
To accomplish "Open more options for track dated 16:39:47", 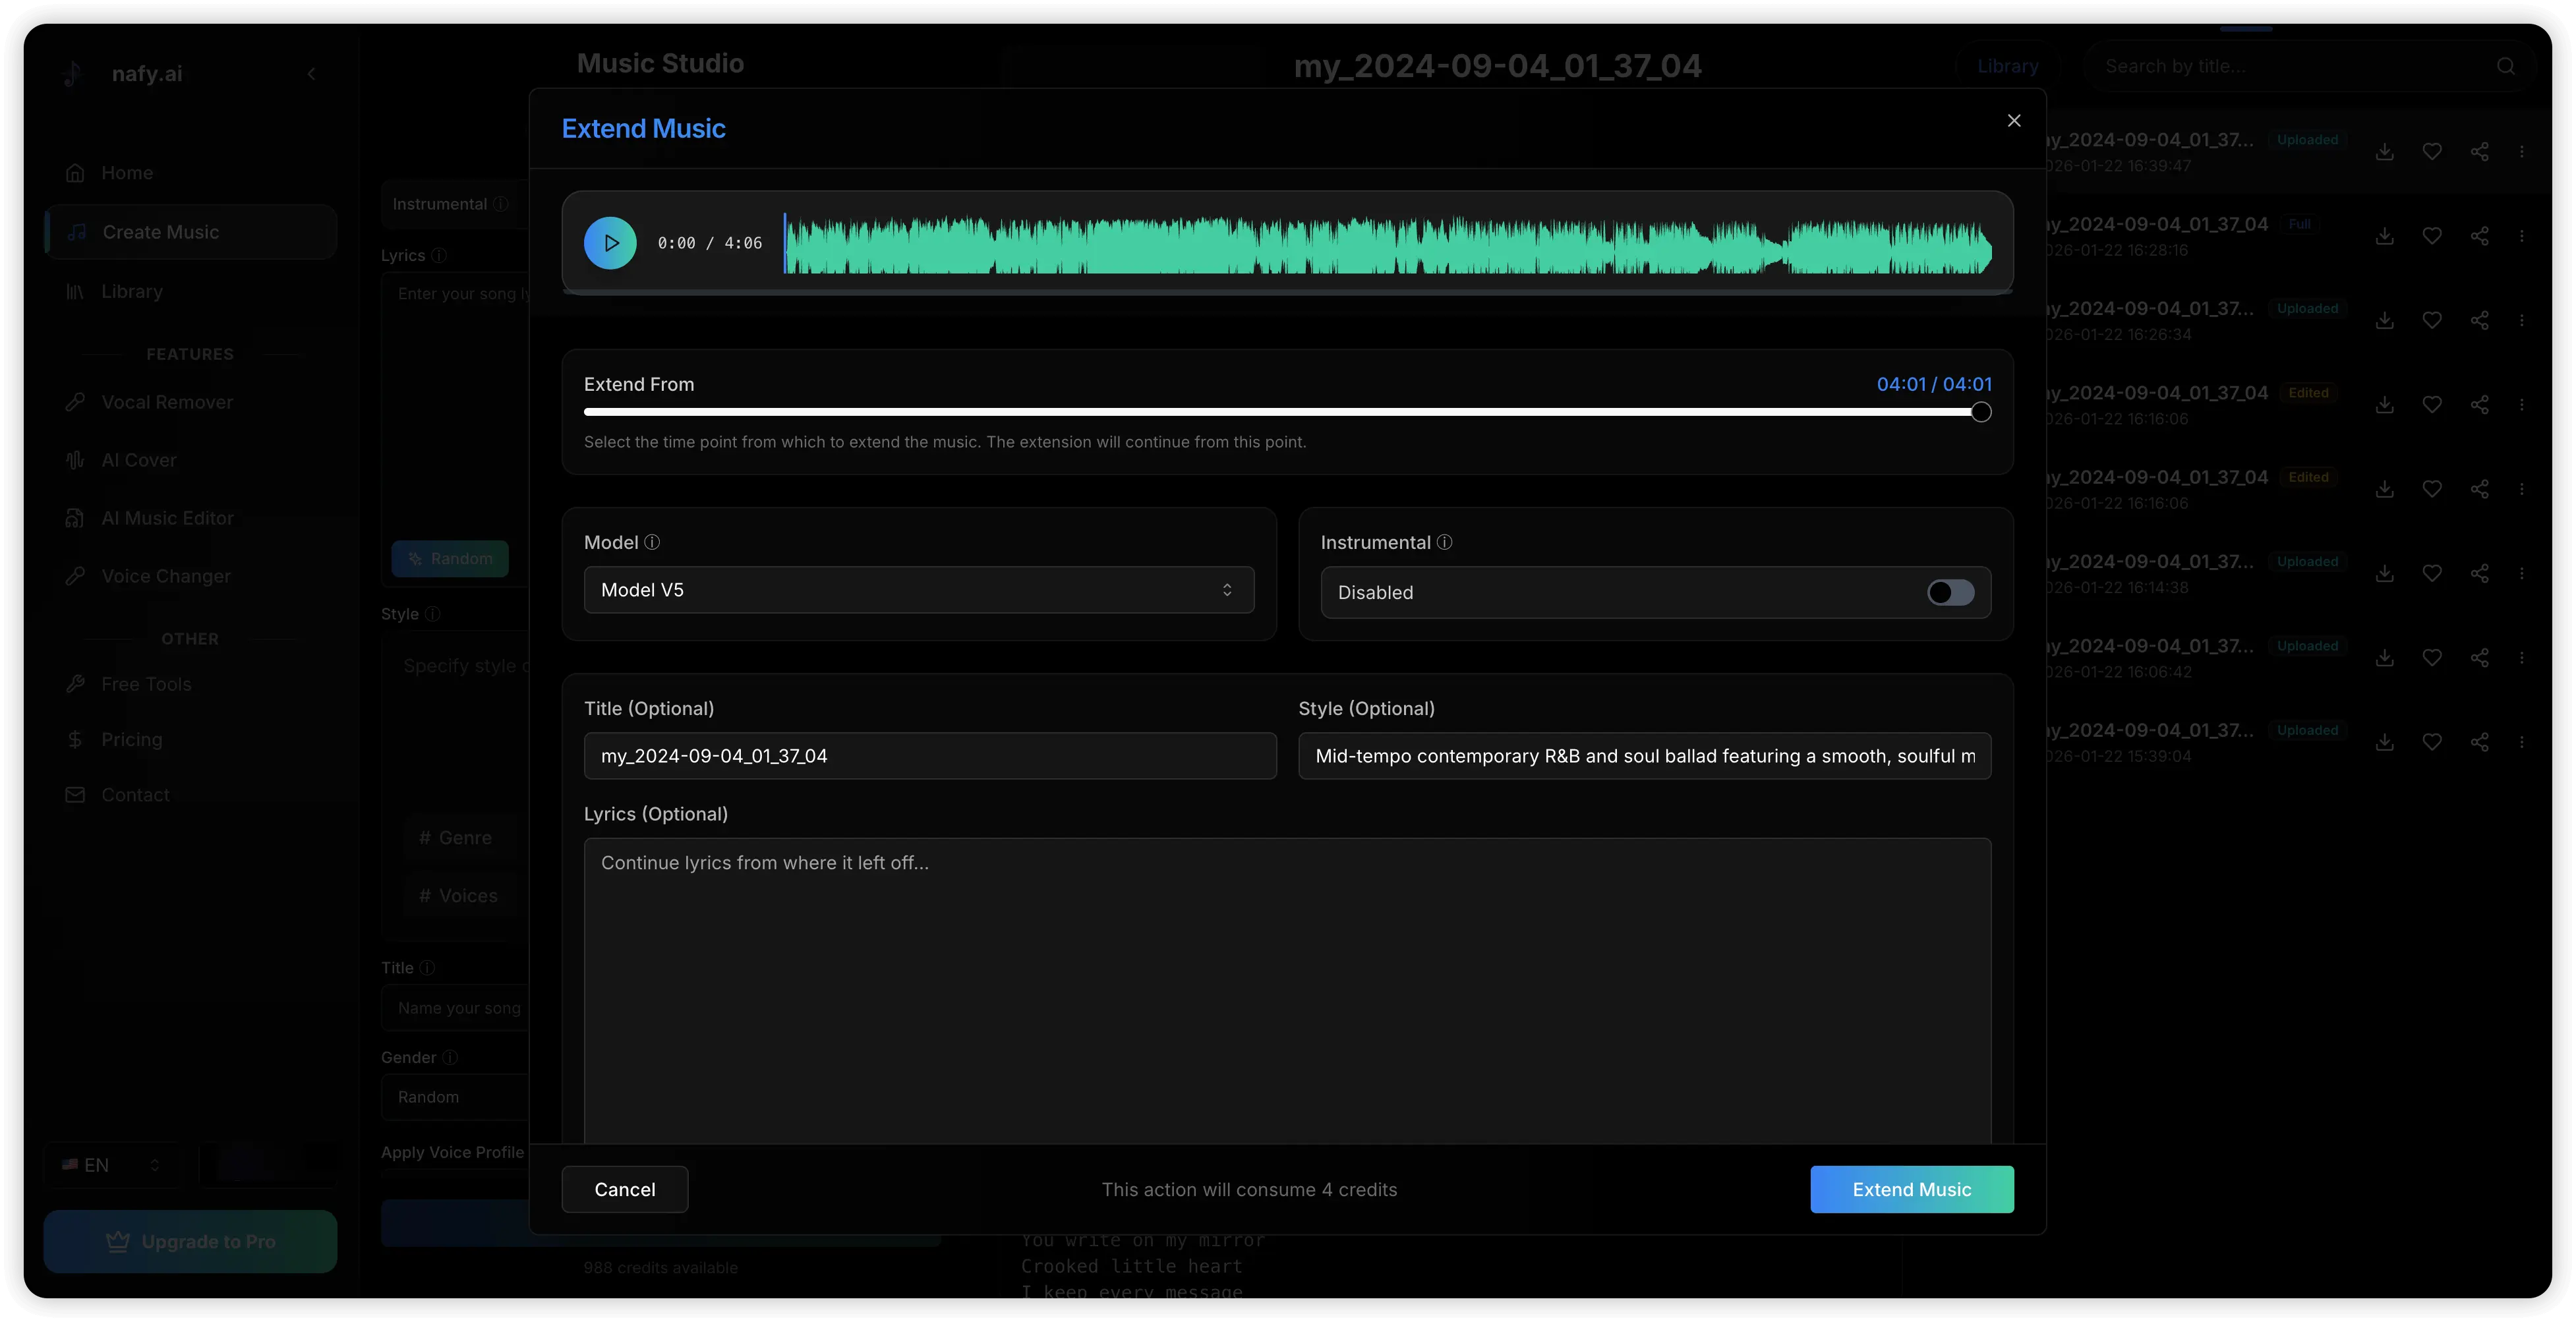I will tap(2522, 152).
